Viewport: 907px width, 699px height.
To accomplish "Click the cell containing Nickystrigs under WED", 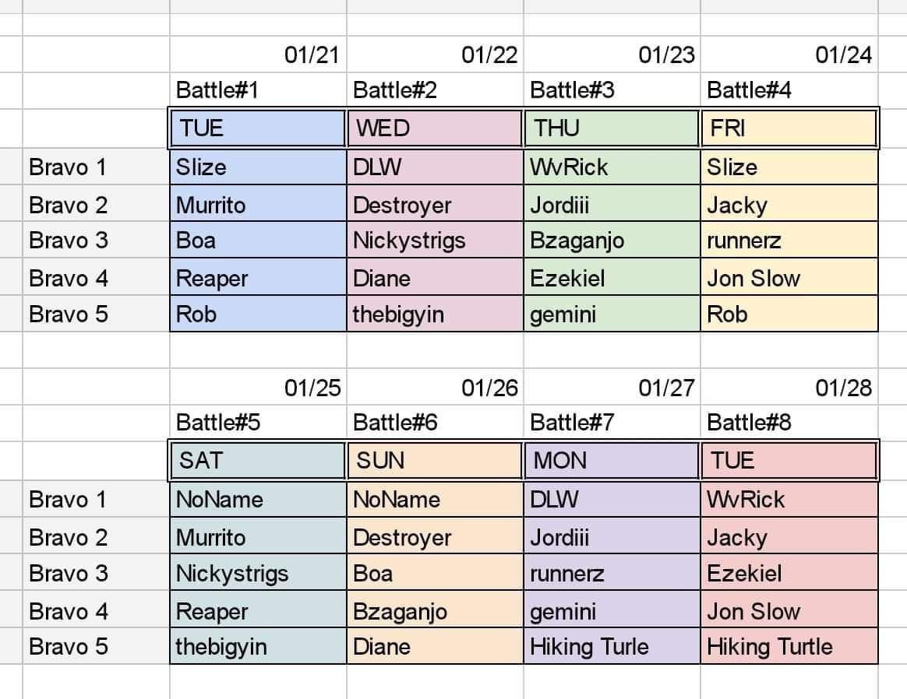I will pos(435,241).
